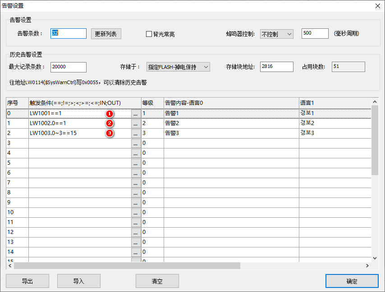Click the 最大记录条数 field showing 20000
Screen dimensions: 385x292
tap(68, 67)
